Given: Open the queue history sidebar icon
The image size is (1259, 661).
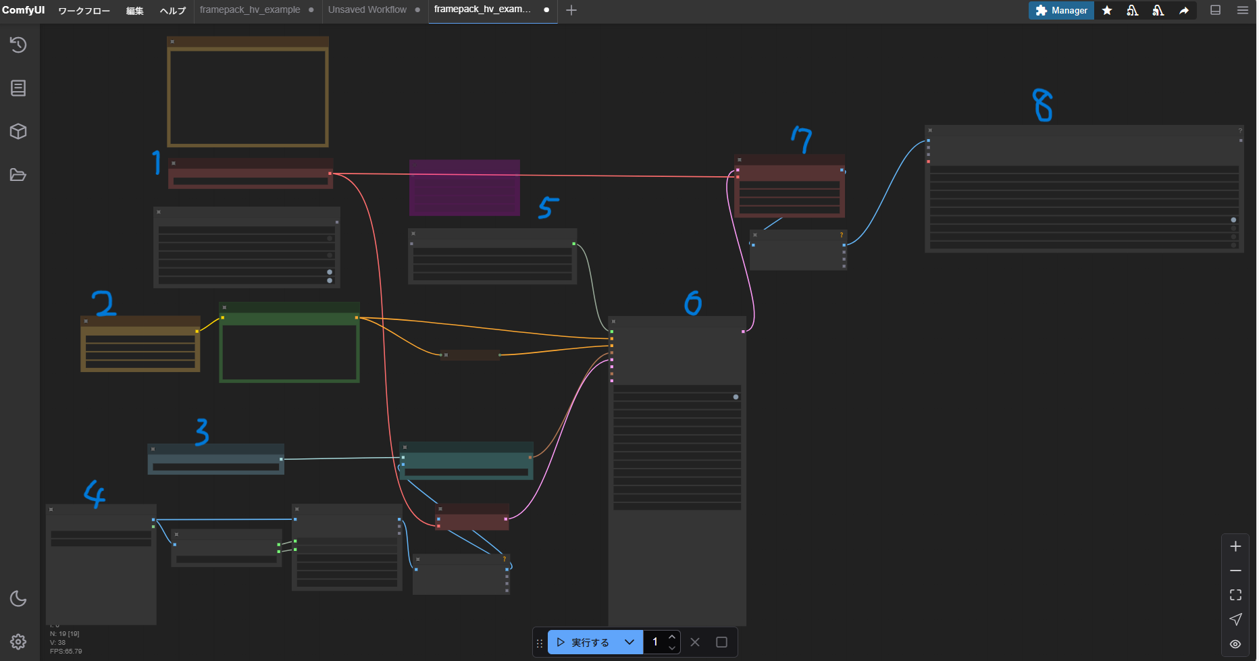Looking at the screenshot, I should point(18,45).
